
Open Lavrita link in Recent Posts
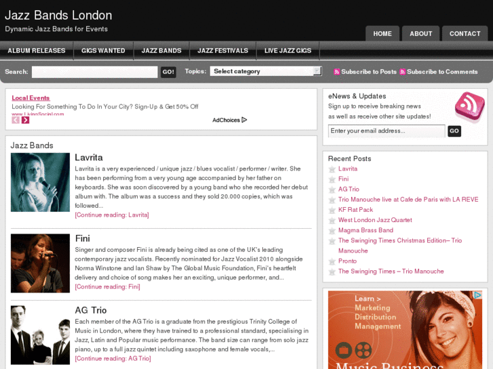[x=347, y=169]
